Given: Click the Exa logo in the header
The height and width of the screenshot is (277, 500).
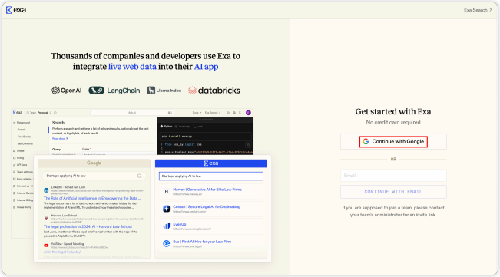Looking at the screenshot, I should pyautogui.click(x=16, y=10).
